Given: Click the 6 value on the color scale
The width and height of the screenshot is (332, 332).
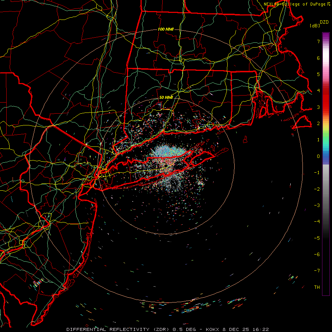Looking at the screenshot, I should (318, 58).
